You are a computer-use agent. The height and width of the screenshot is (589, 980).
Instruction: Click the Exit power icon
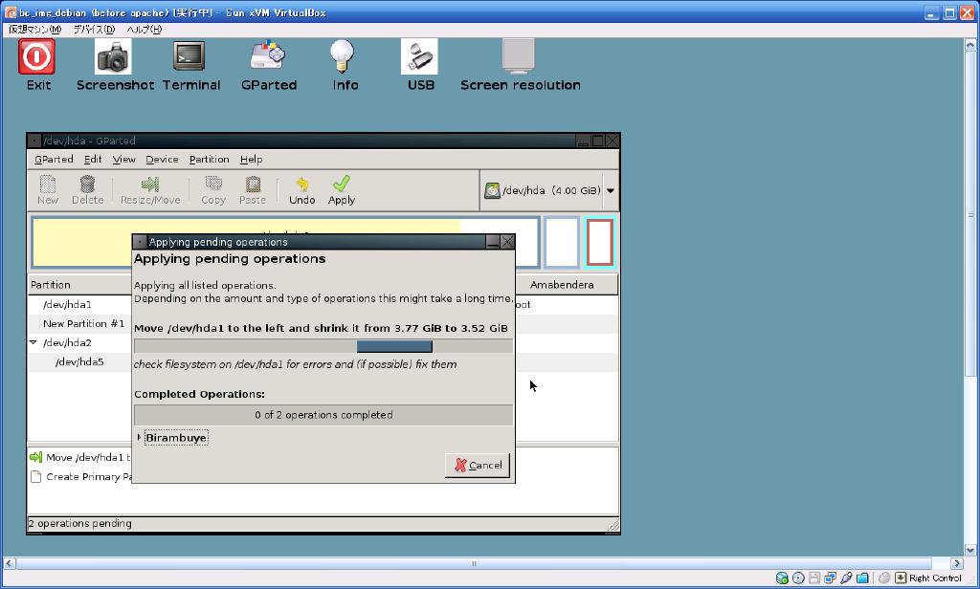click(36, 56)
